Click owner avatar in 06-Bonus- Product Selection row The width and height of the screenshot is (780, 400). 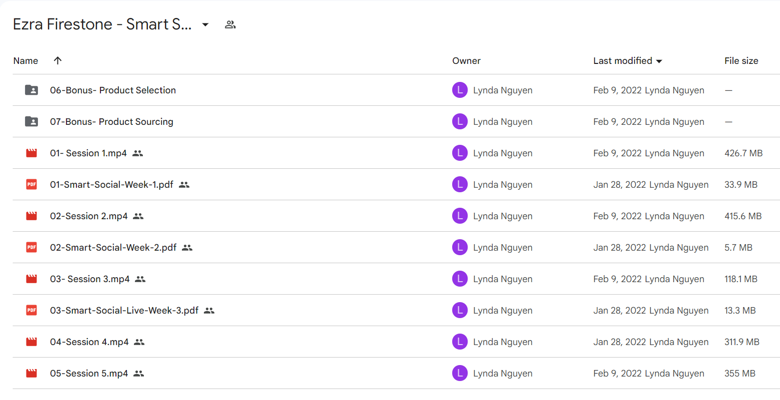[x=460, y=90]
